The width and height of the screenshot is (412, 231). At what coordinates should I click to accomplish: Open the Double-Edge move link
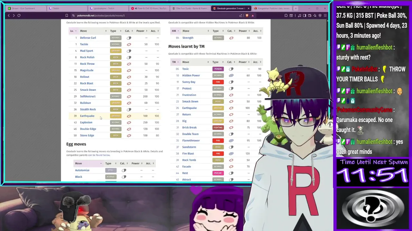click(88, 129)
